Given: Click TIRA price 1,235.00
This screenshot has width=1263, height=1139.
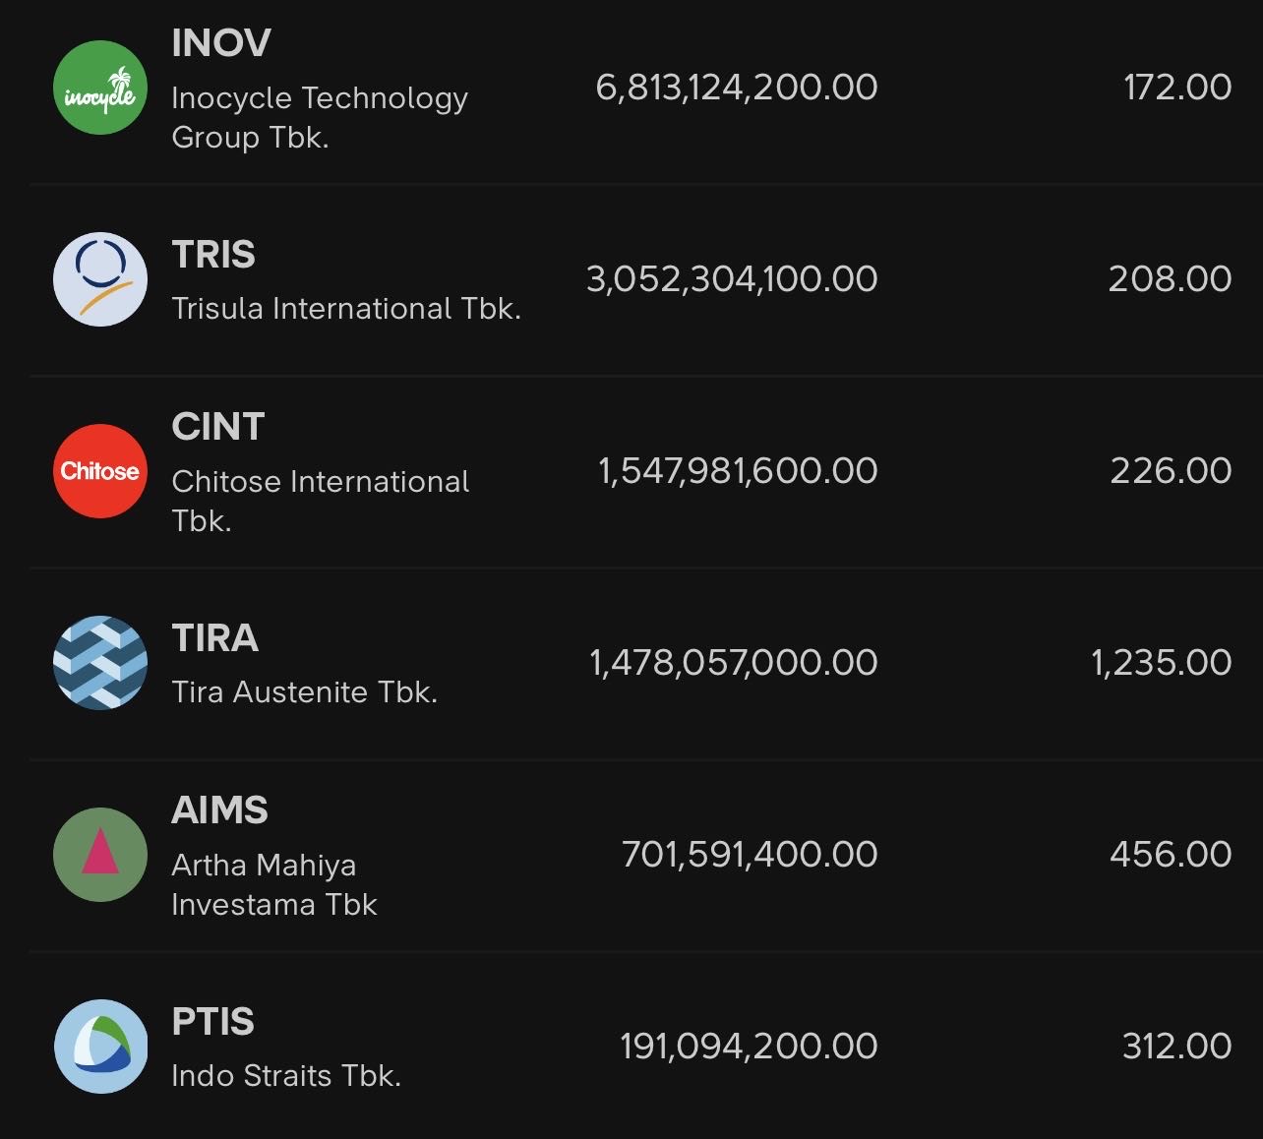Looking at the screenshot, I should point(1161,663).
